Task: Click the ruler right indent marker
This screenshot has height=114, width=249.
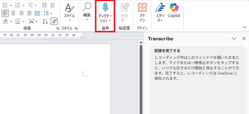Action: 82,37
